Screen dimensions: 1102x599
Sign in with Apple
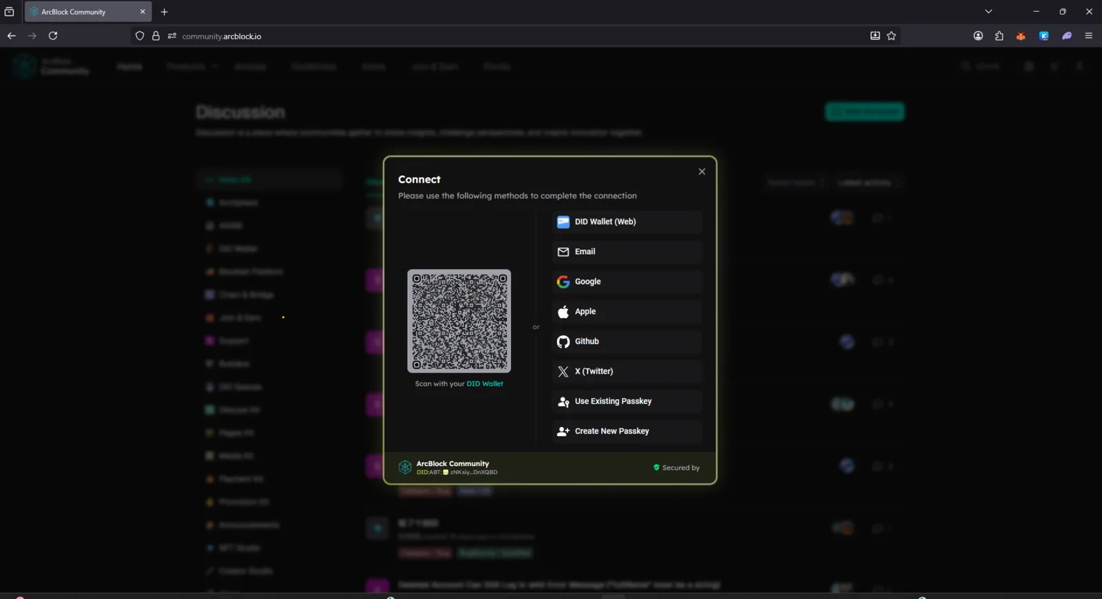627,312
